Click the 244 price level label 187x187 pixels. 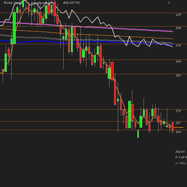[178, 132]
